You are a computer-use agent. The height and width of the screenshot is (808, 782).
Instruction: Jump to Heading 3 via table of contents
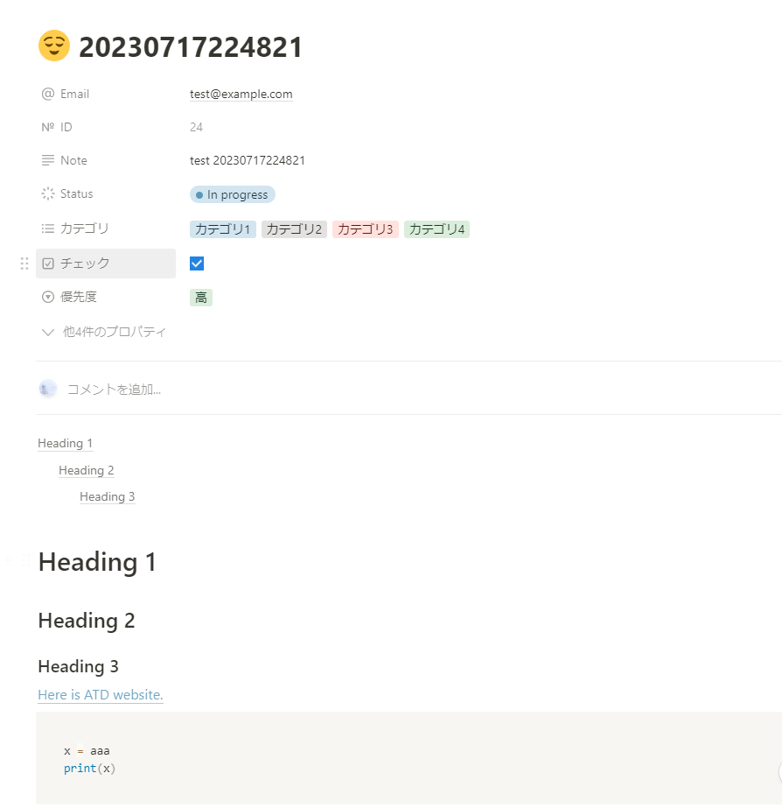[107, 496]
